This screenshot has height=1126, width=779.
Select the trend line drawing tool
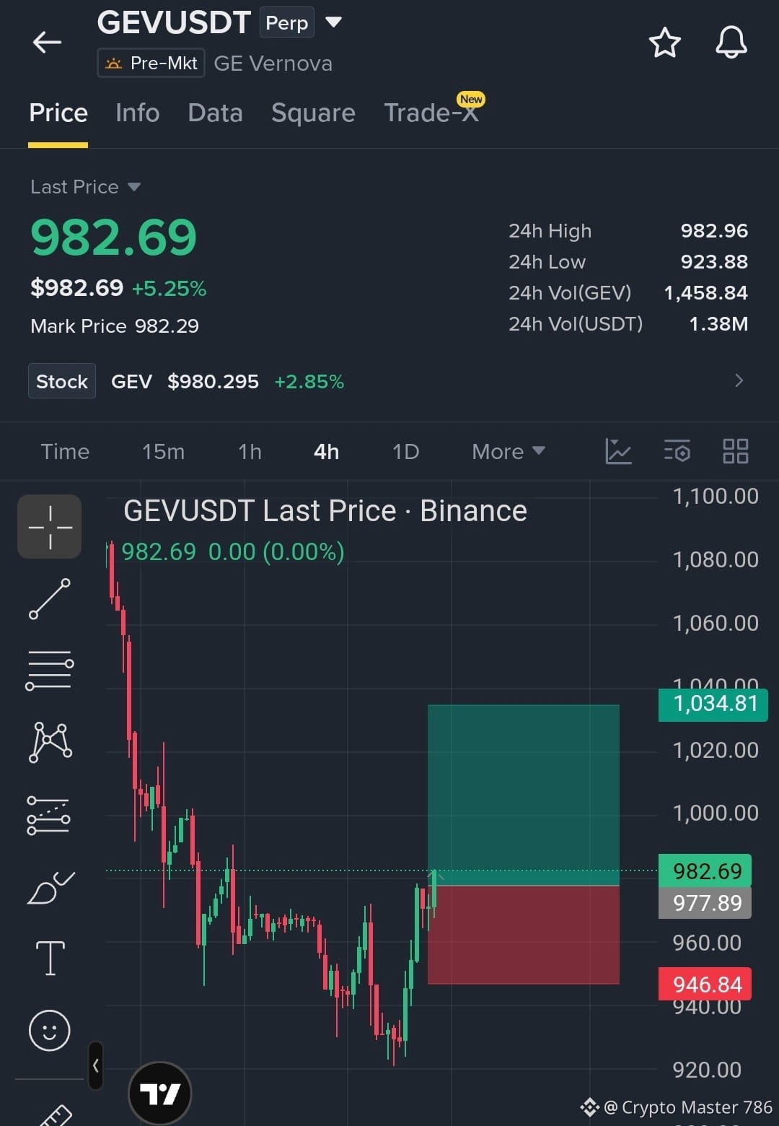pos(50,599)
